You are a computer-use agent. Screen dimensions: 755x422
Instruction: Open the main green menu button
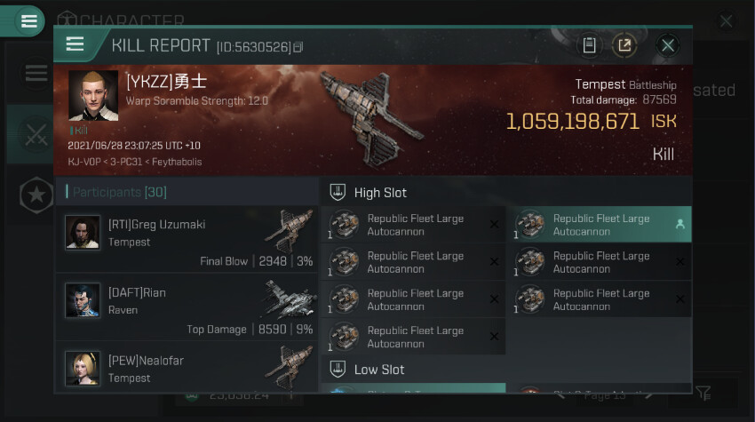point(28,20)
